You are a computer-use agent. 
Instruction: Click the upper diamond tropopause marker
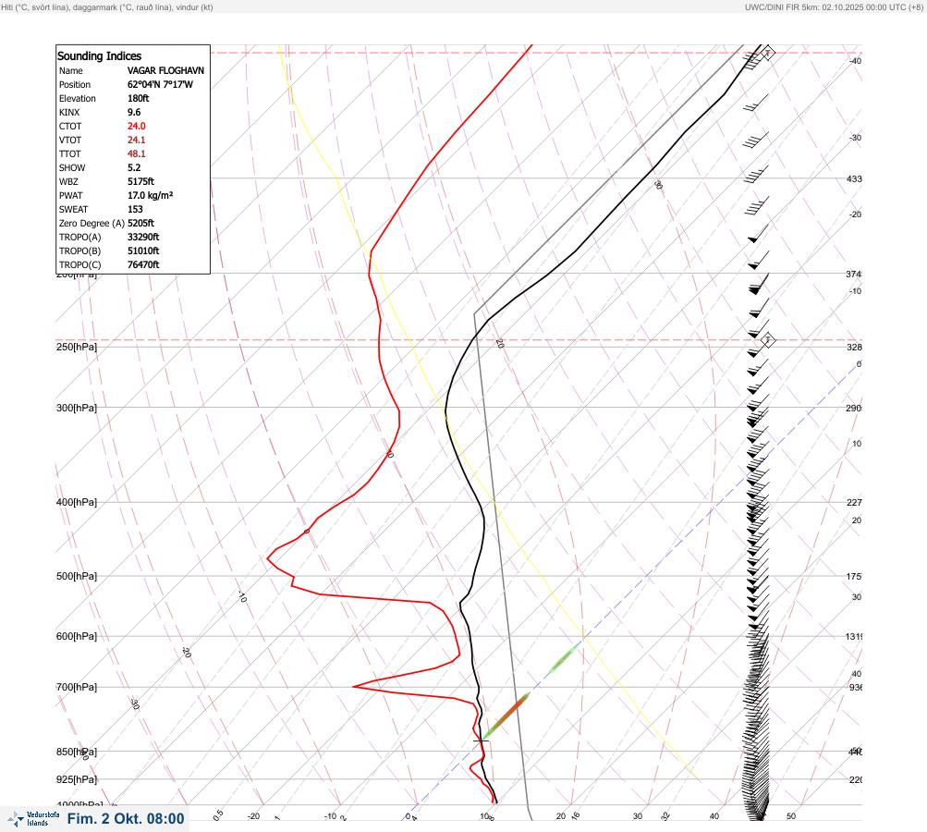[767, 53]
